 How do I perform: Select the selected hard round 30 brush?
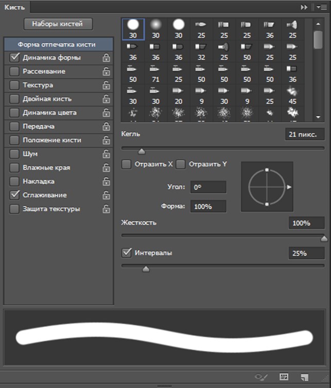click(133, 29)
